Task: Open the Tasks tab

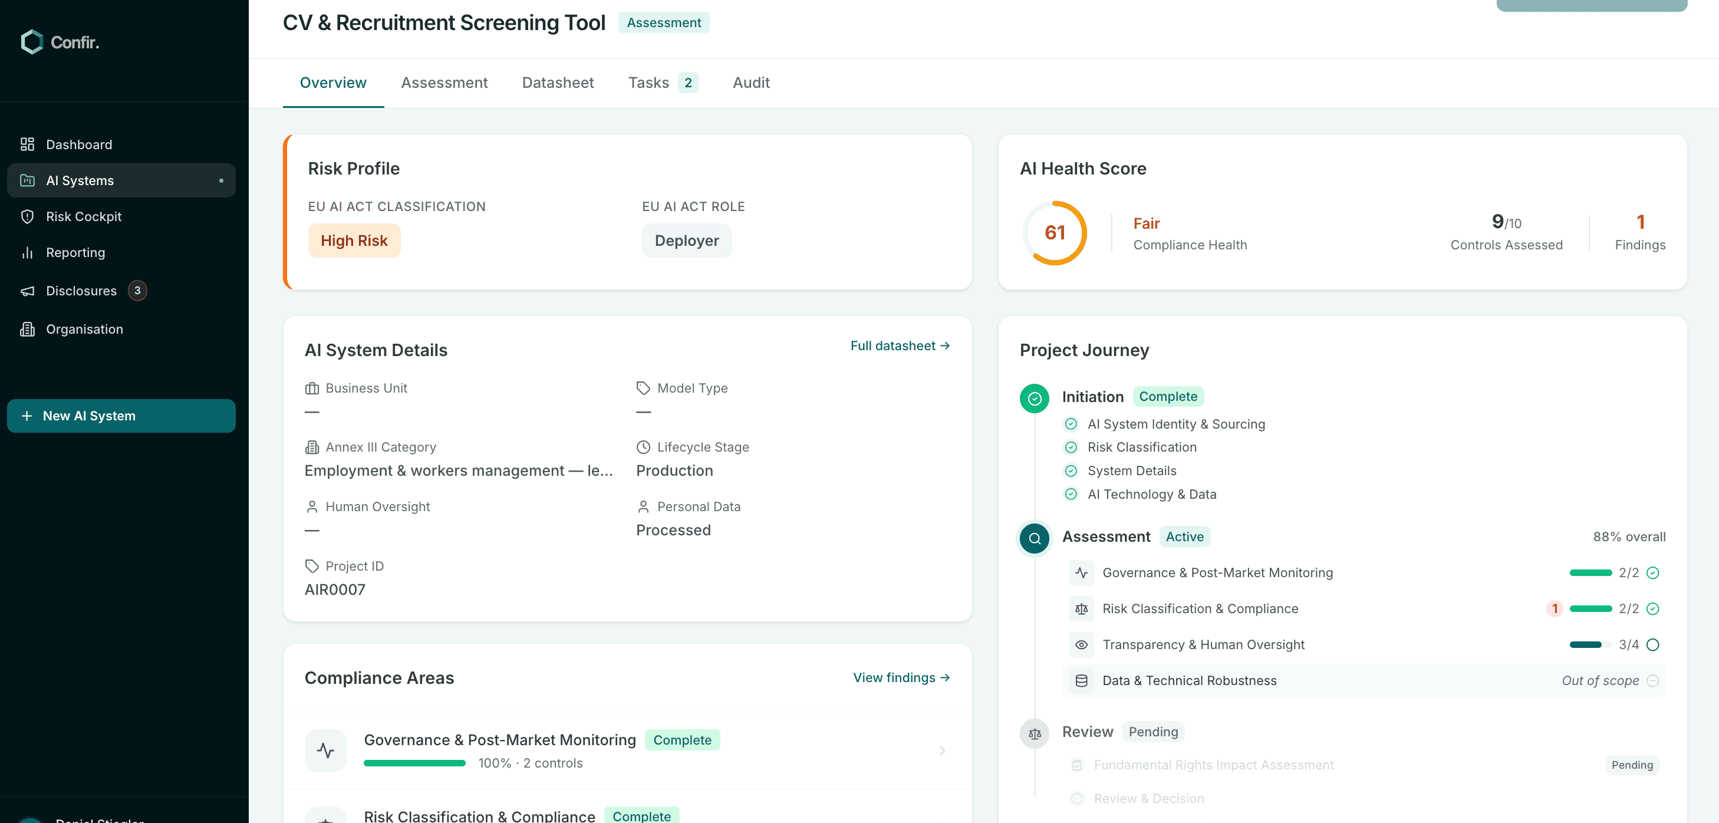Action: click(x=663, y=83)
